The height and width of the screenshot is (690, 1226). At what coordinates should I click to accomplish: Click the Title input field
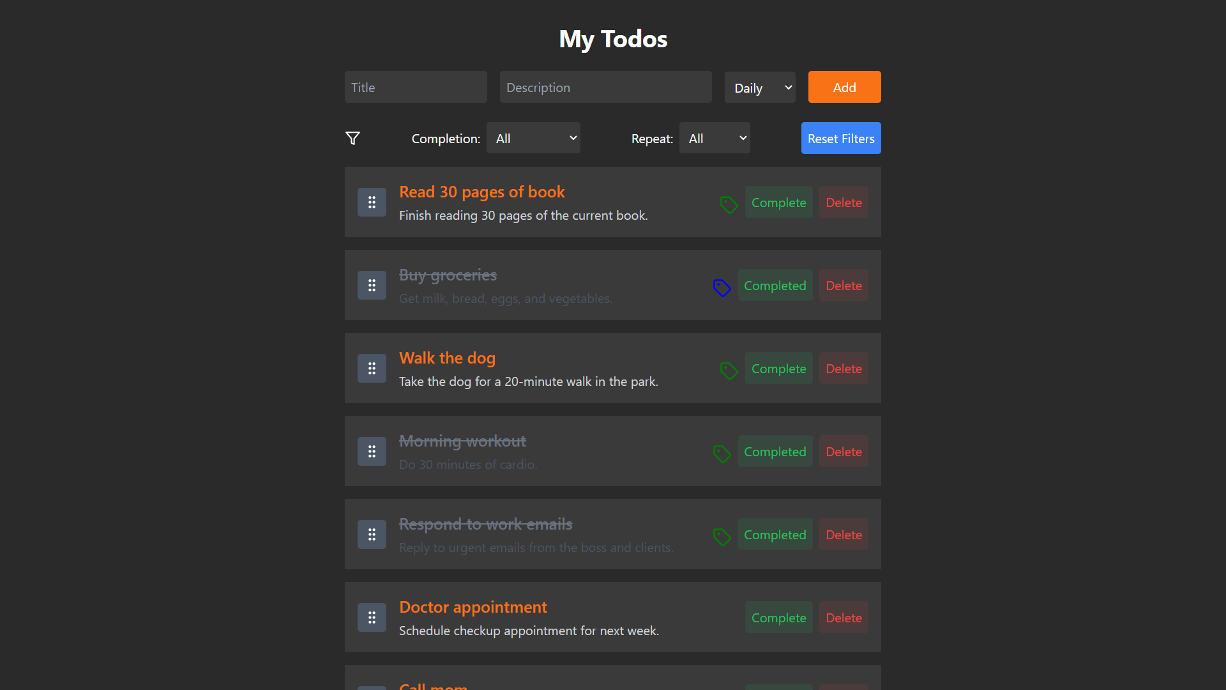[x=416, y=87]
